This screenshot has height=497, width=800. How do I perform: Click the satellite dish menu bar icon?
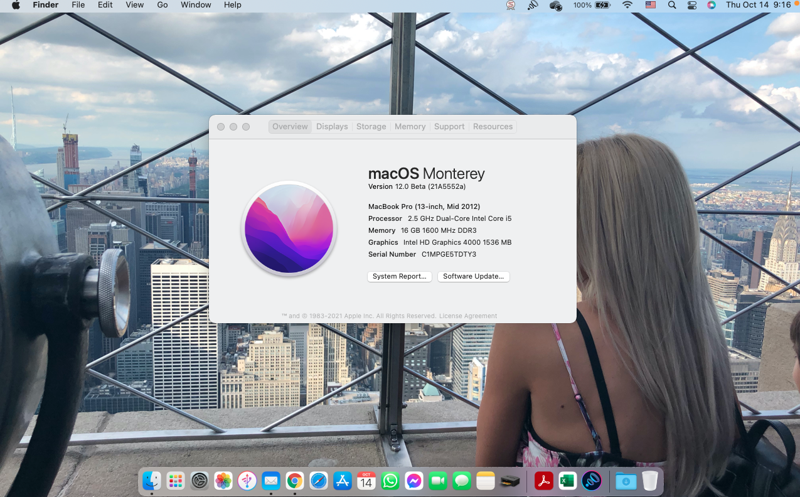click(533, 5)
